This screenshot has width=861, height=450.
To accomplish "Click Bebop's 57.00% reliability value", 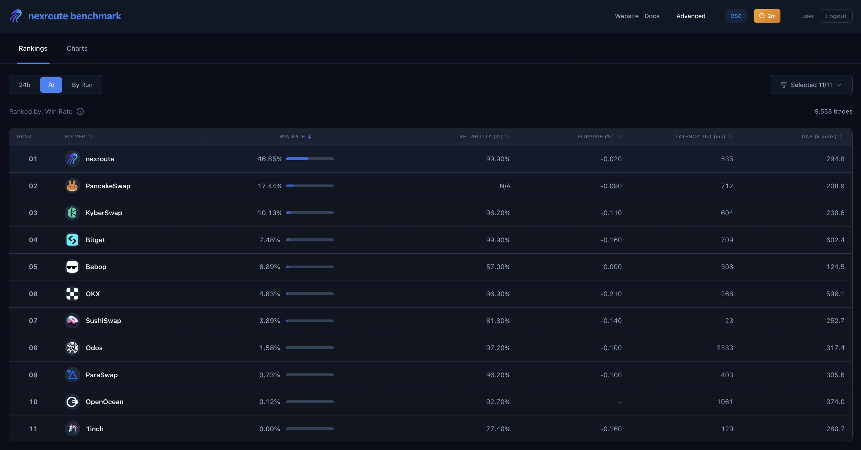I will [498, 267].
